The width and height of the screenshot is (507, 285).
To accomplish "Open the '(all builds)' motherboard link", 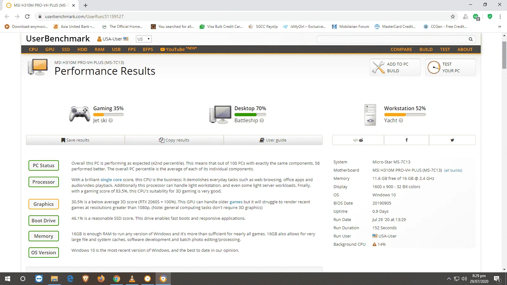I will point(453,170).
